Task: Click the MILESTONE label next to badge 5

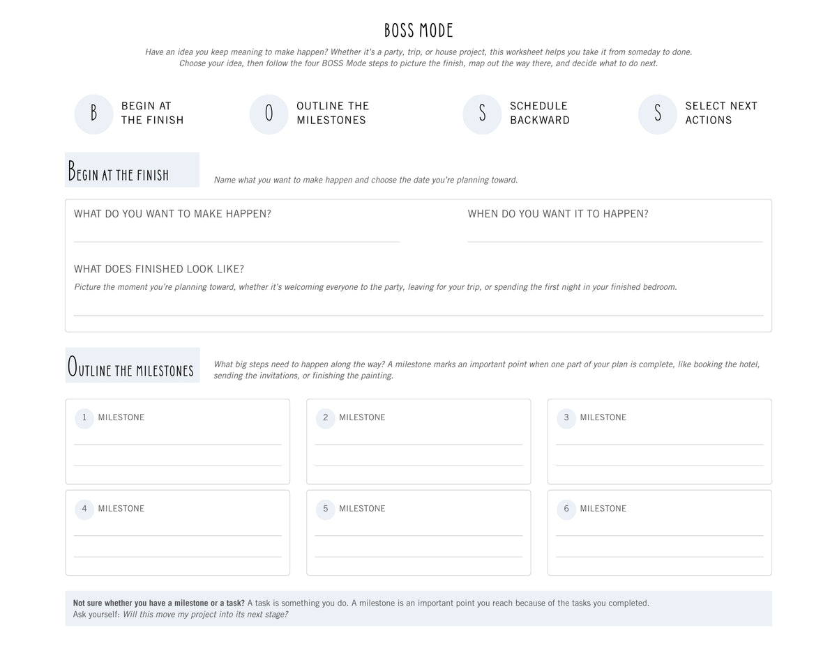Action: (x=362, y=509)
